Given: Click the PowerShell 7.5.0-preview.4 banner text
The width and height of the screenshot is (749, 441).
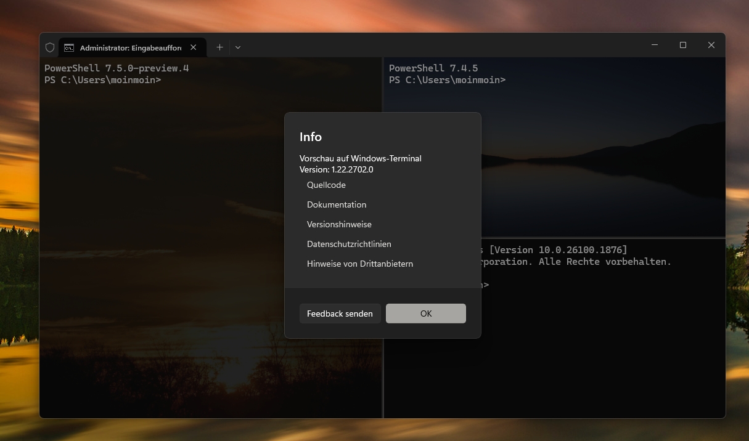Looking at the screenshot, I should coord(117,68).
